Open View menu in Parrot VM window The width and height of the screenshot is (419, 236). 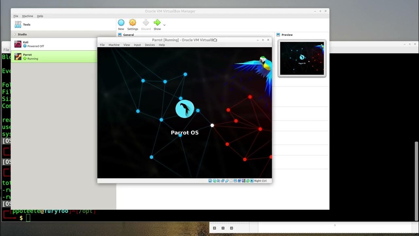127,45
